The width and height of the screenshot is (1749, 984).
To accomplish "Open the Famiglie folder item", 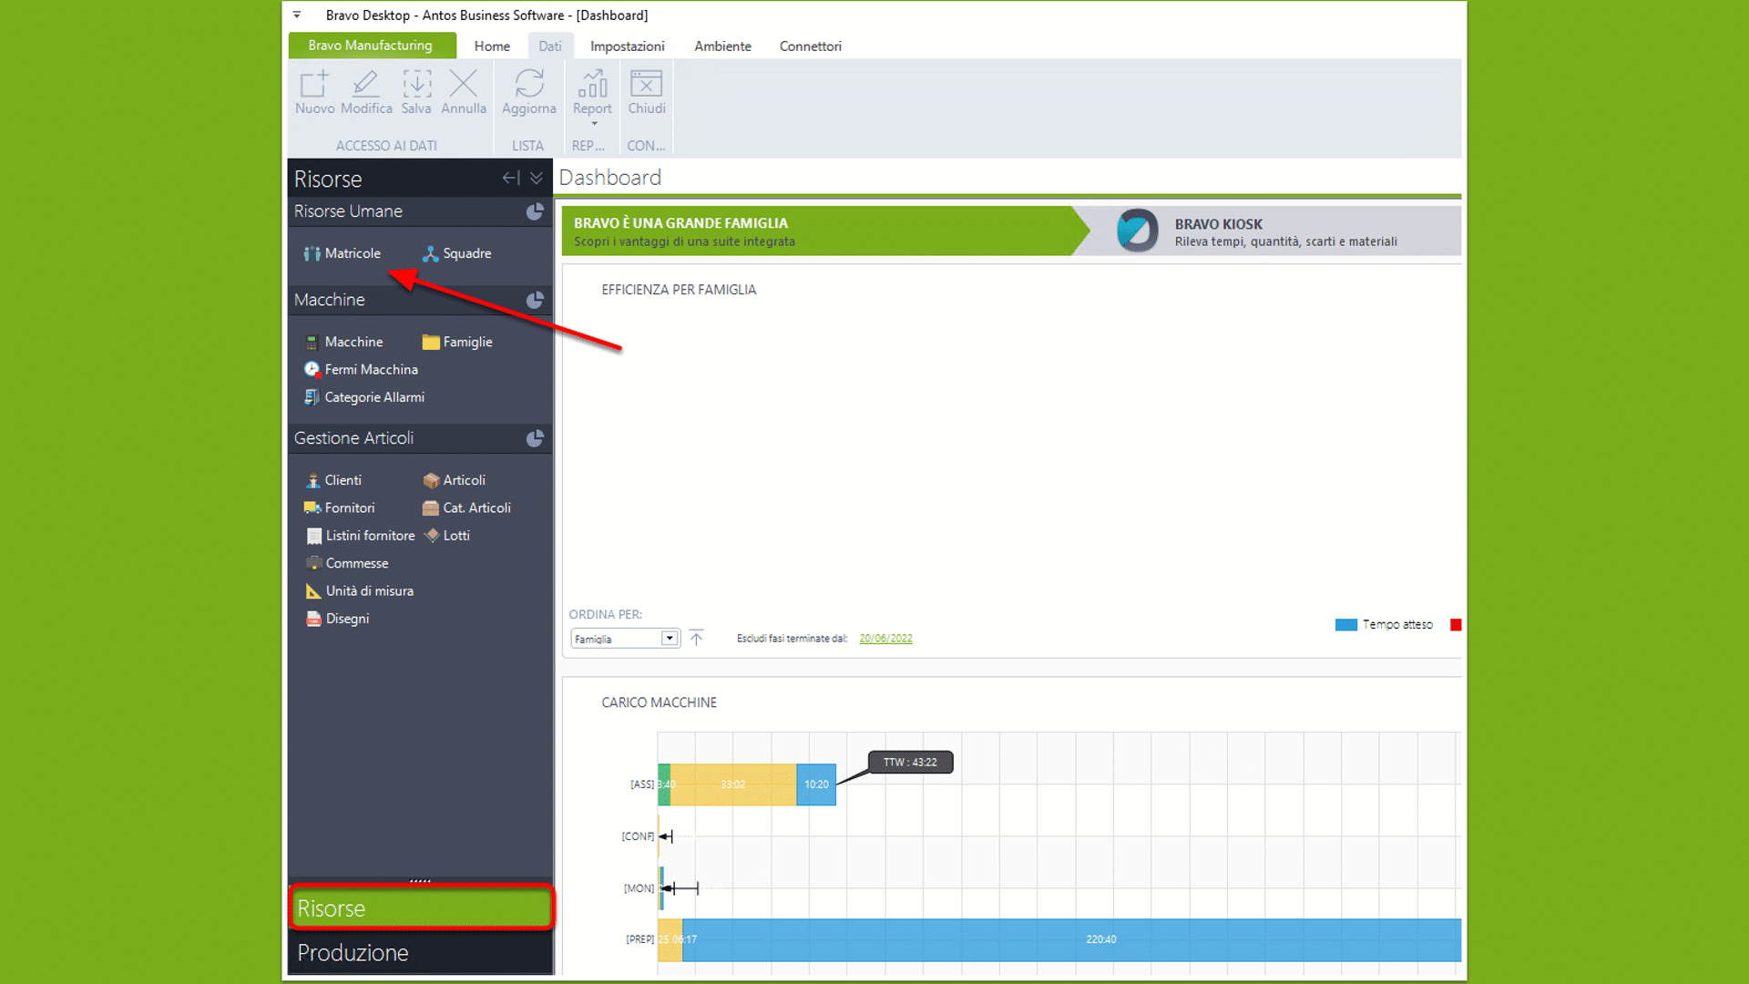I will click(457, 342).
